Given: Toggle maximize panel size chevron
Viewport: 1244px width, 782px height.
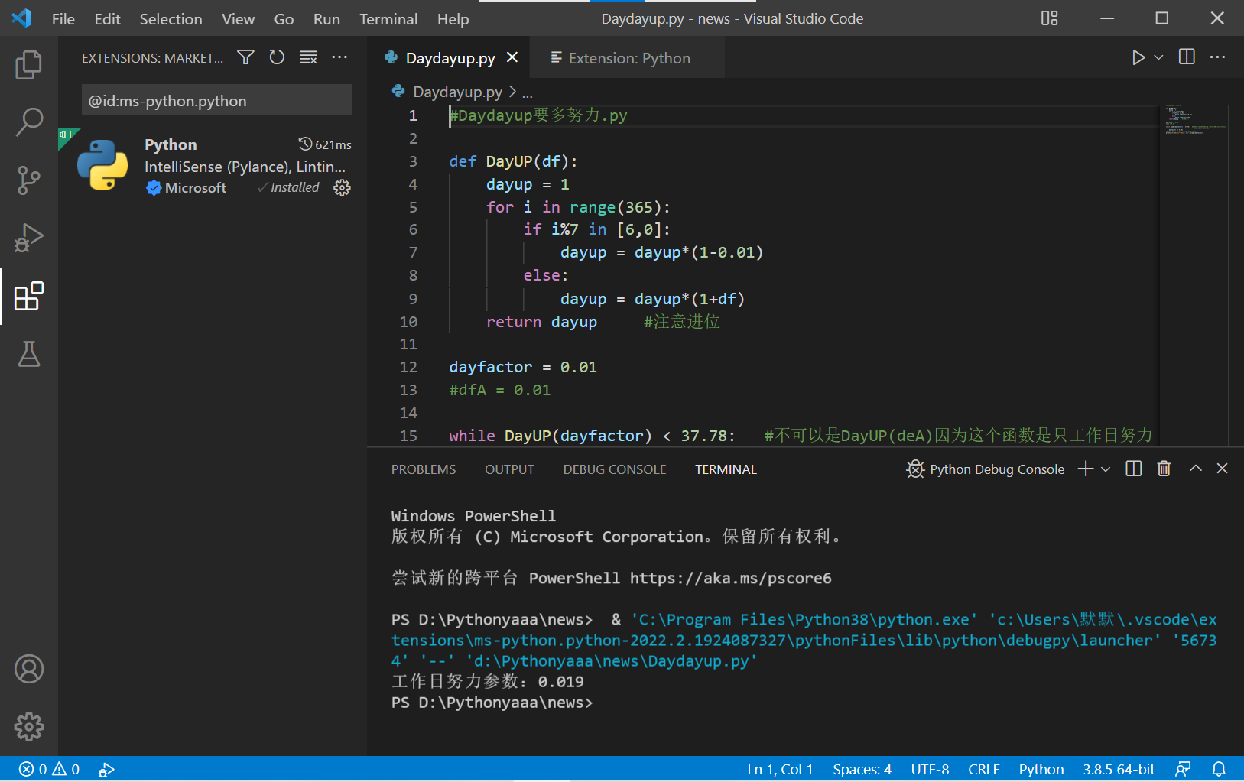Looking at the screenshot, I should (1196, 469).
